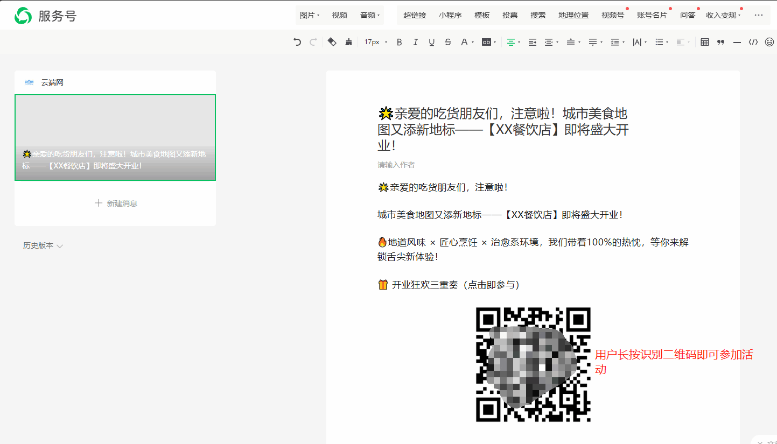Screen dimensions: 777x444
Task: Open the emoji picker
Action: pyautogui.click(x=769, y=42)
